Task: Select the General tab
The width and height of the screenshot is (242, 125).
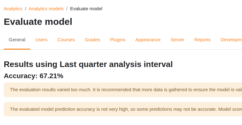Action: click(17, 40)
